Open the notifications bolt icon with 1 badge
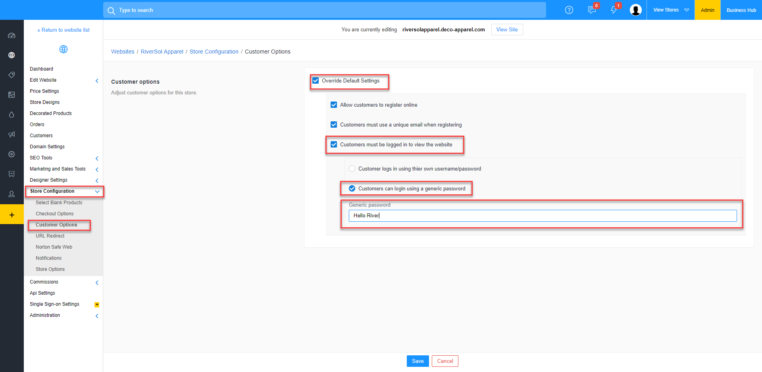Screen dimensions: 762x372 [614, 10]
